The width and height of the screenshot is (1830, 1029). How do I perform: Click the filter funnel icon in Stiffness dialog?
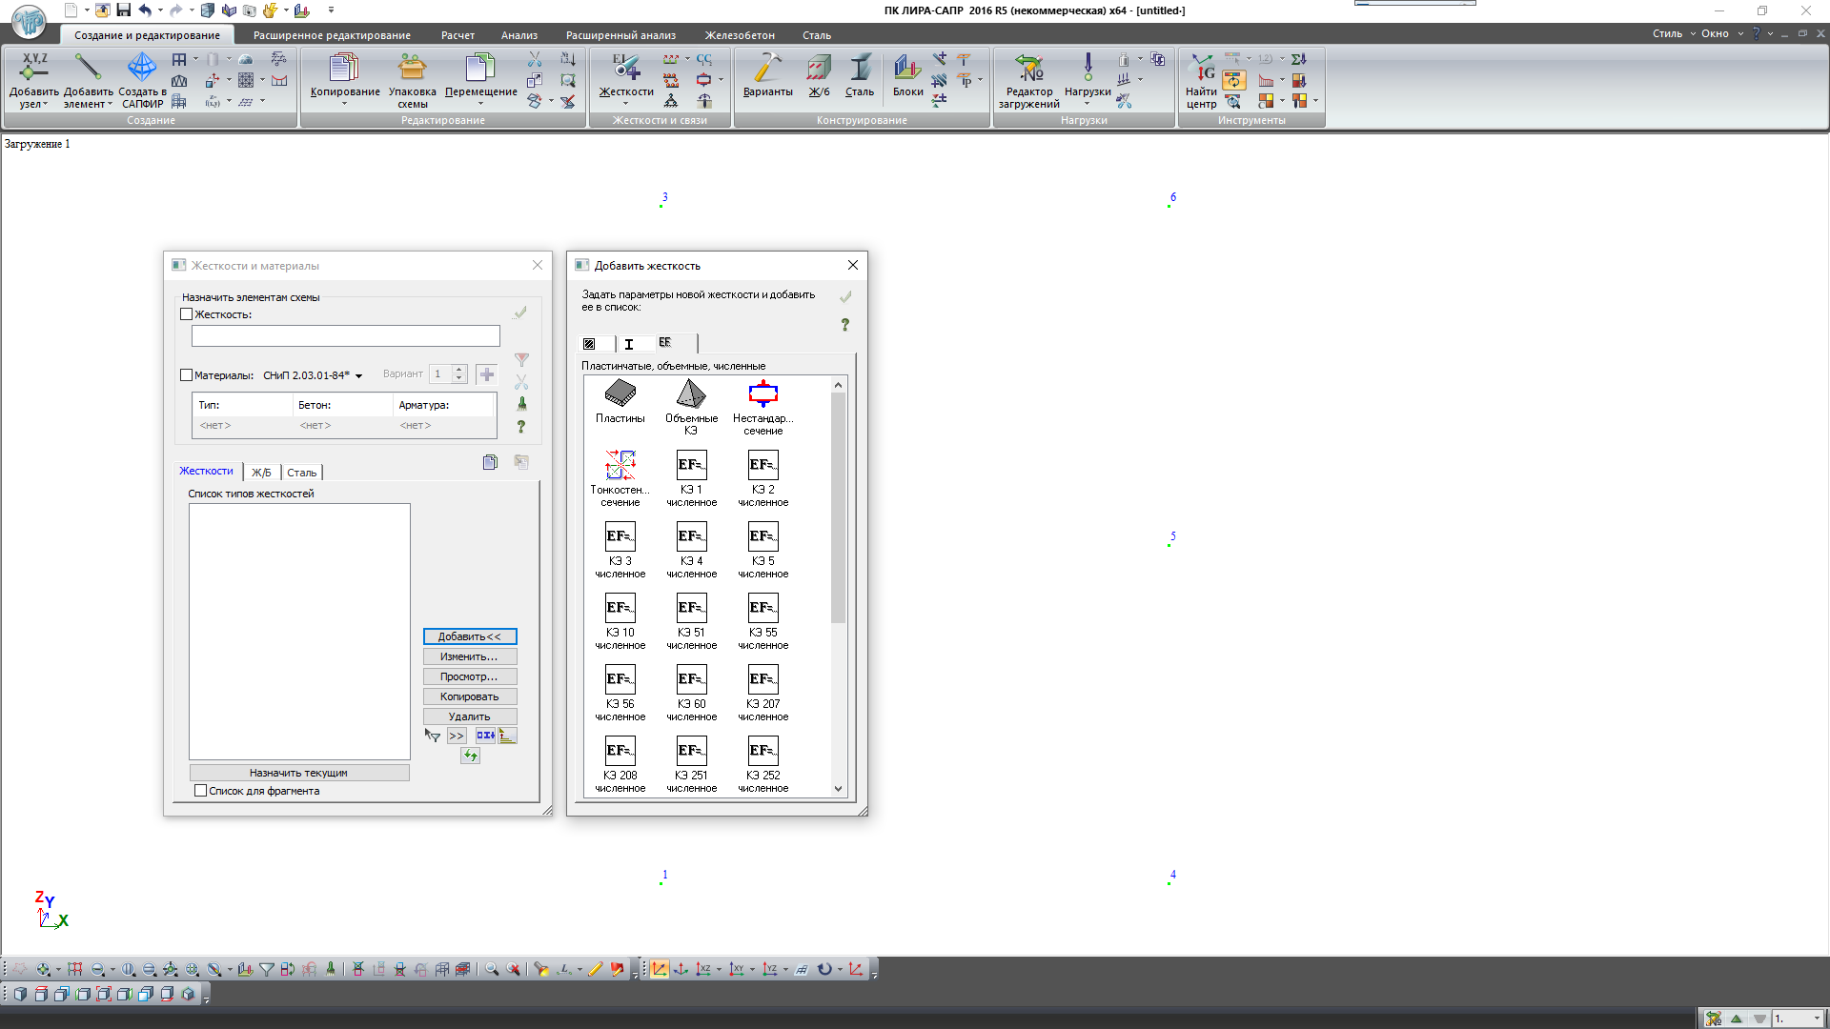[521, 360]
